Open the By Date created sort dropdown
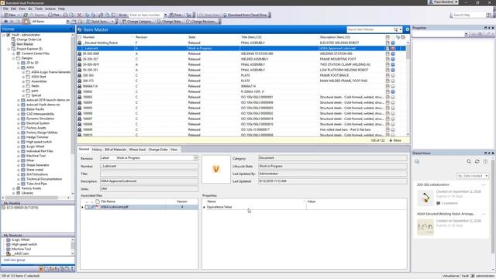Viewport: 496px width, 279px height. point(473,176)
